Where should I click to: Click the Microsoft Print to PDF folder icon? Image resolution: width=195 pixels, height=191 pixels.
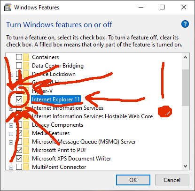pyautogui.click(x=26, y=150)
